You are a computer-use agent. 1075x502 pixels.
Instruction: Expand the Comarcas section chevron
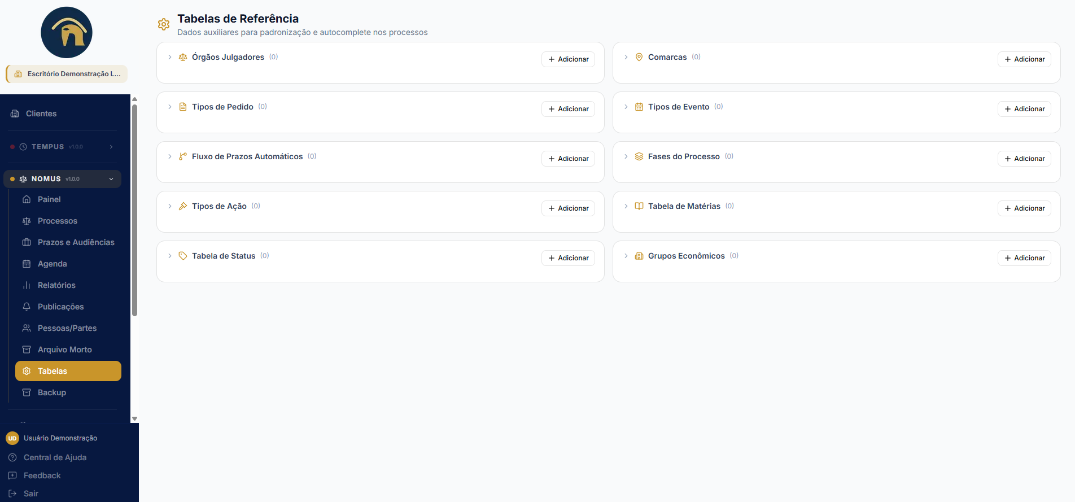pyautogui.click(x=626, y=57)
